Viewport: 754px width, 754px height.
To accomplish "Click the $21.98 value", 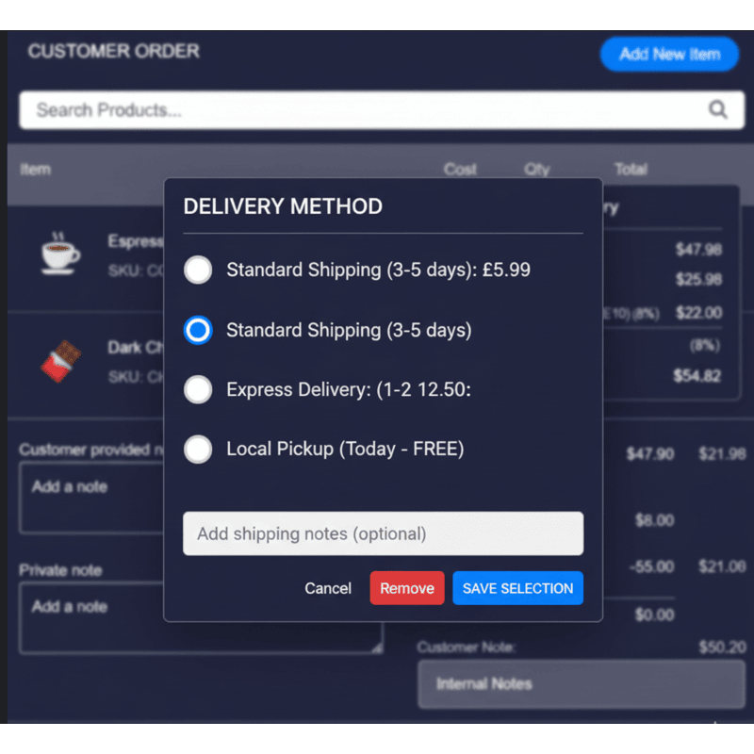I will click(722, 454).
